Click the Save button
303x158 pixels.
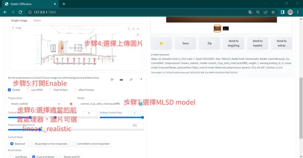[x=185, y=43]
